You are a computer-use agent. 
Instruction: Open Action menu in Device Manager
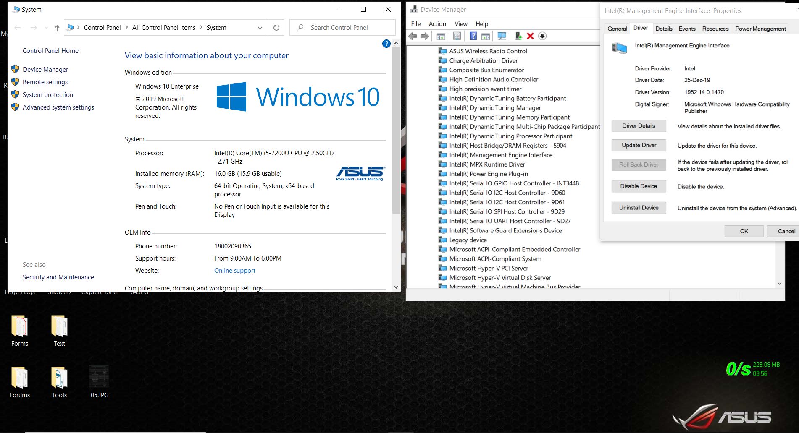pyautogui.click(x=437, y=24)
